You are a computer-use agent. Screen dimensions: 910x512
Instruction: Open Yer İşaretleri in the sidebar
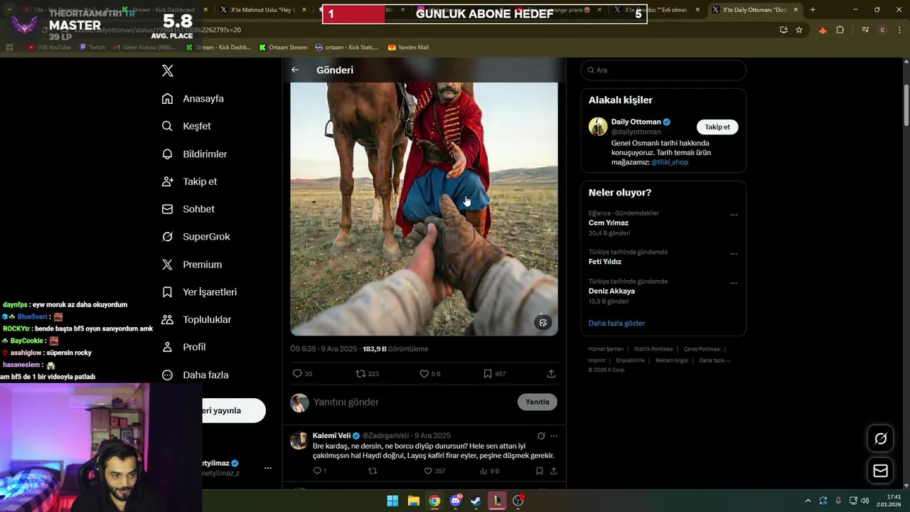point(199,292)
